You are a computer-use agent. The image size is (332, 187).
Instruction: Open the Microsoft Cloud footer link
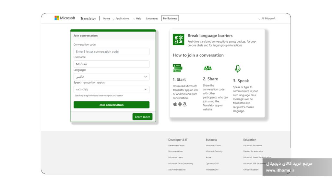click(x=213, y=145)
